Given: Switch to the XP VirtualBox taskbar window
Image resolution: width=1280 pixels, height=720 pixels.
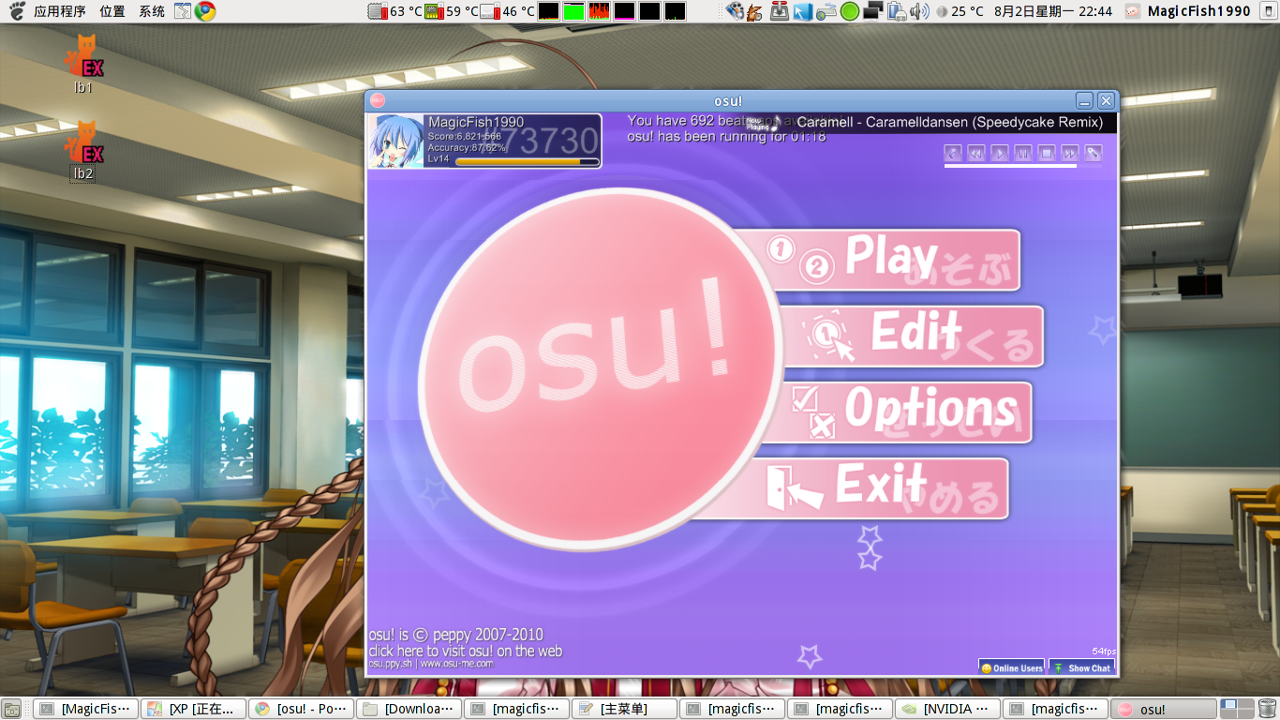Looking at the screenshot, I should coord(194,710).
